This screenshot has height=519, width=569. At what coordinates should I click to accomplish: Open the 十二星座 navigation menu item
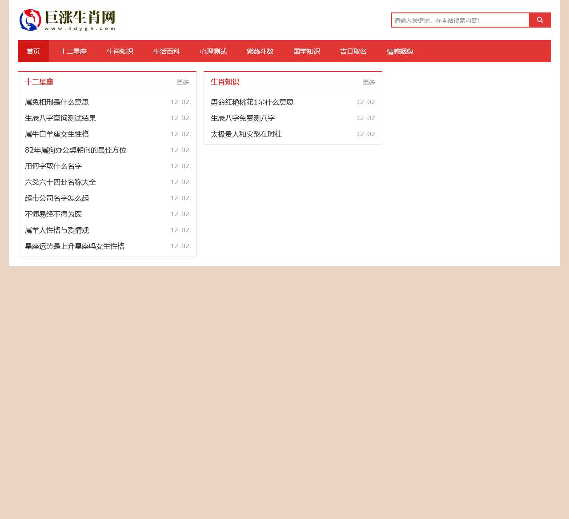73,51
